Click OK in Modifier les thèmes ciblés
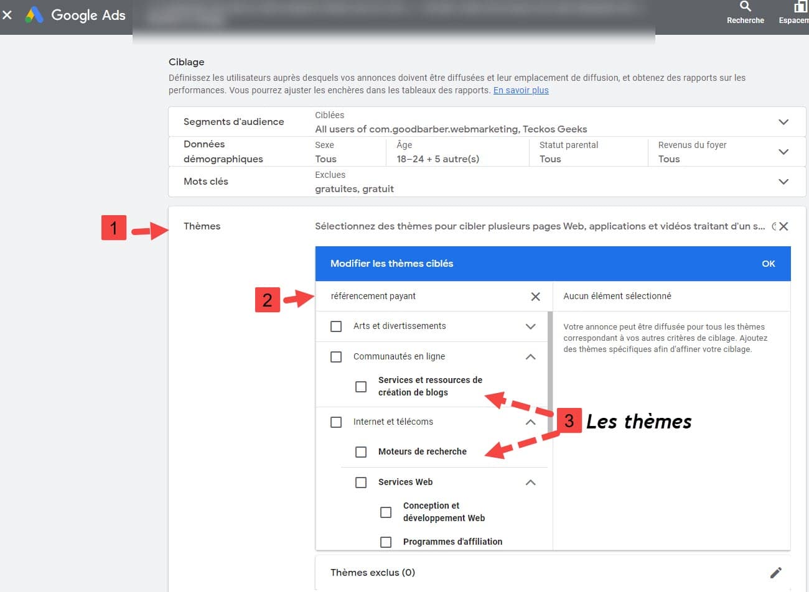 click(x=769, y=264)
